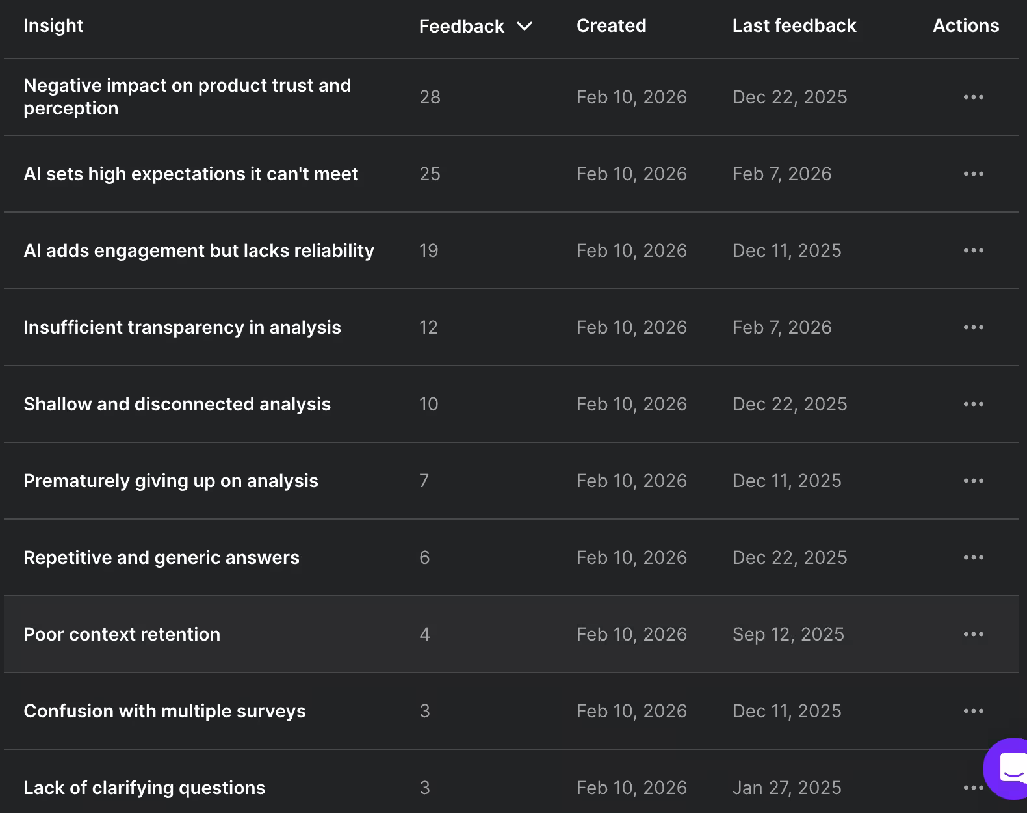The width and height of the screenshot is (1027, 813).
Task: Open actions for Prematurely giving up row
Action: (973, 481)
